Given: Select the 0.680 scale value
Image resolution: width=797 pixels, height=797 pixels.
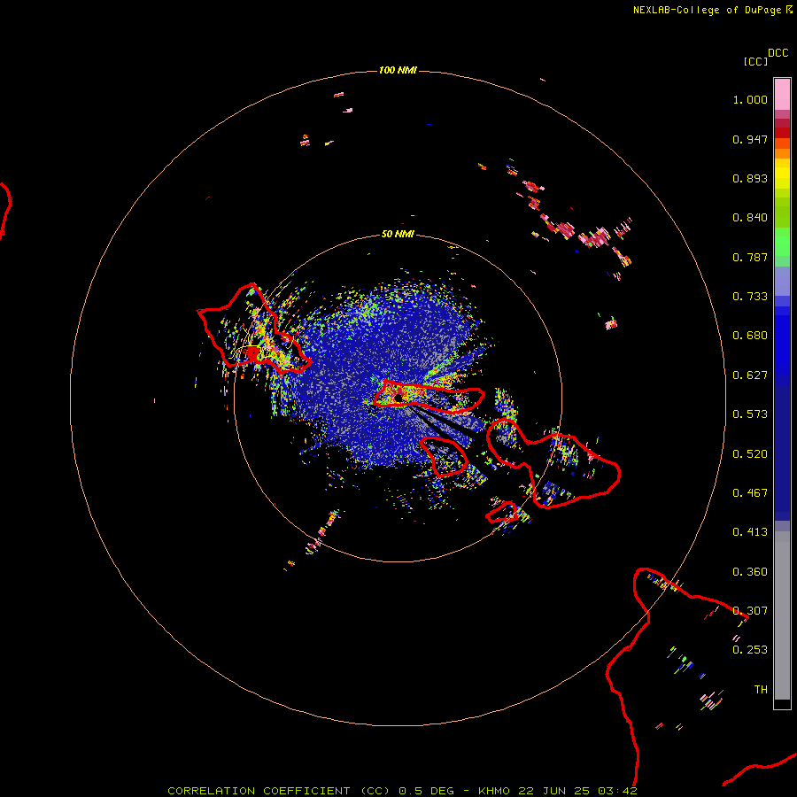Looking at the screenshot, I should 750,336.
